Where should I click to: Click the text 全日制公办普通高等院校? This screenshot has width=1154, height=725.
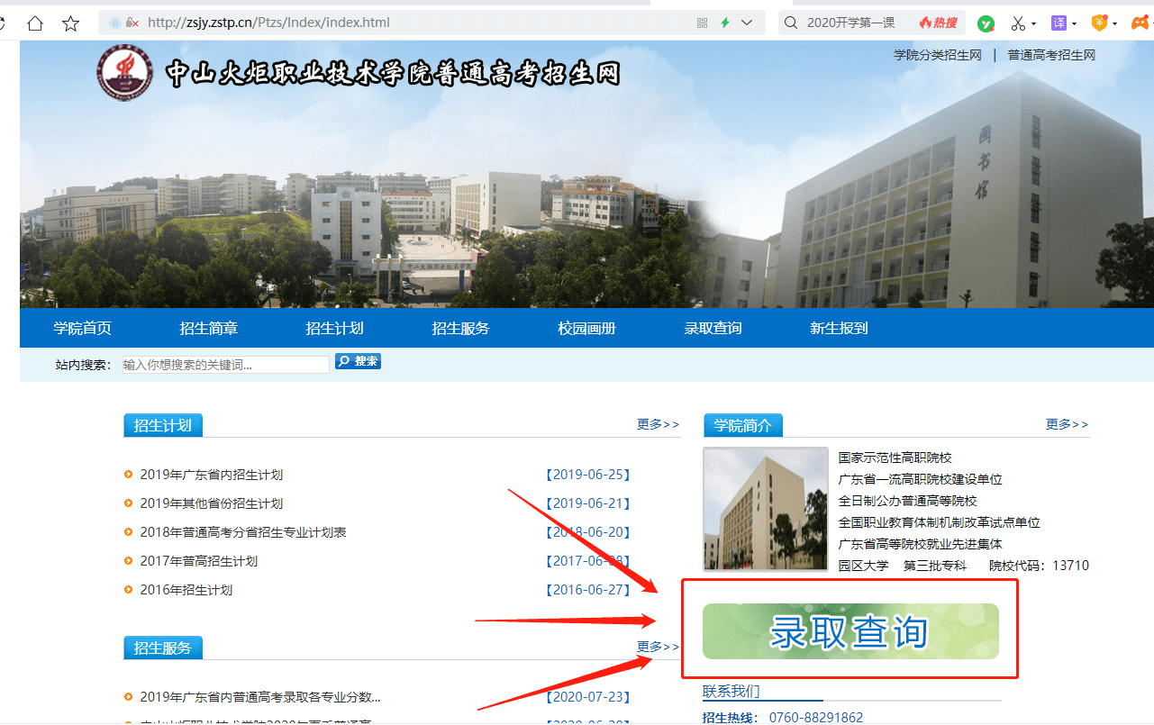(x=908, y=501)
